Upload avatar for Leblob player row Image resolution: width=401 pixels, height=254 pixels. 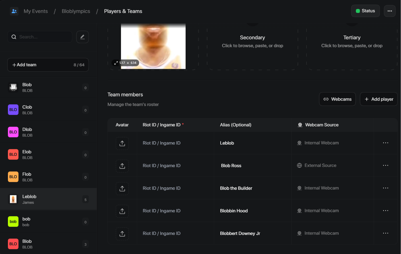point(122,143)
